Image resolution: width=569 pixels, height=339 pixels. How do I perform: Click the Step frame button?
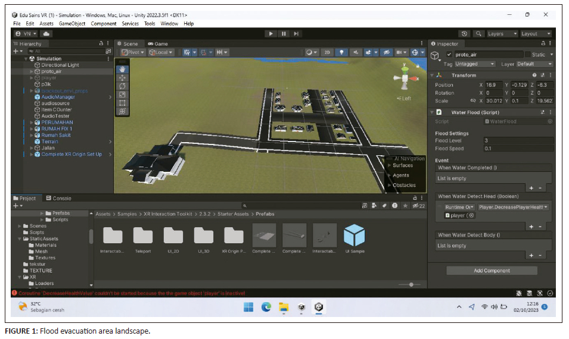[296, 34]
